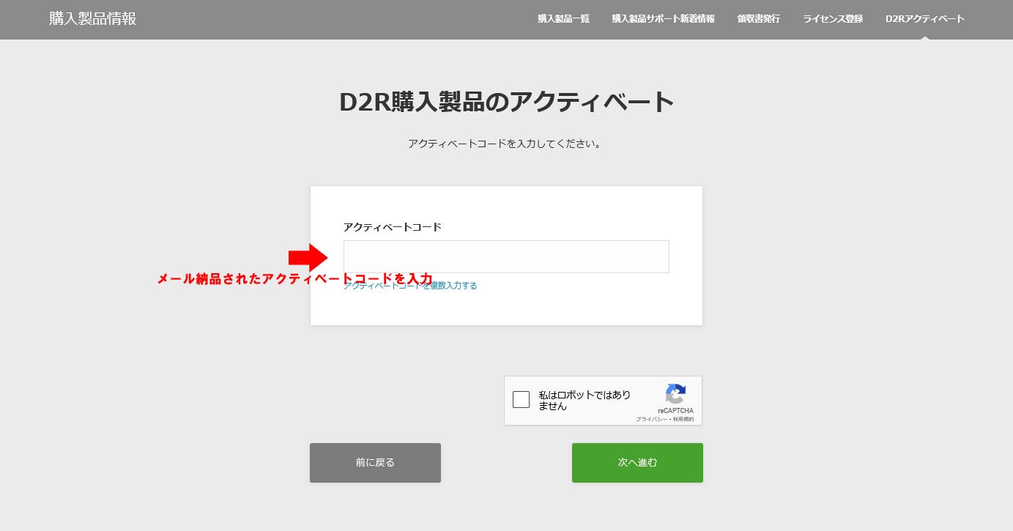Click the アクティベートコード field label

tap(392, 227)
